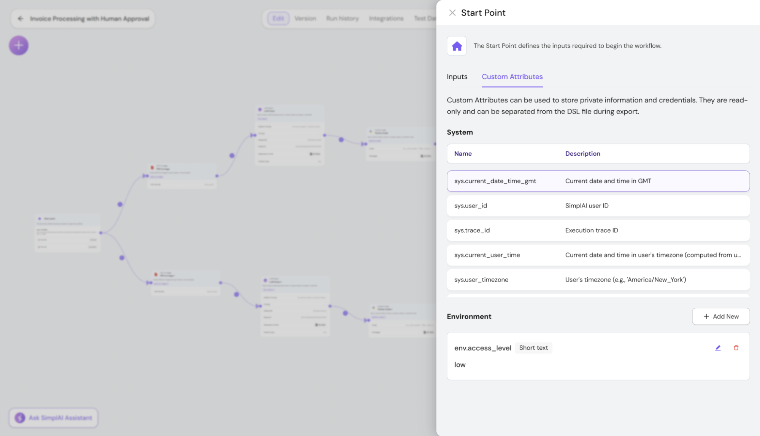
Task: Click the Short text type badge
Action: [x=533, y=348]
